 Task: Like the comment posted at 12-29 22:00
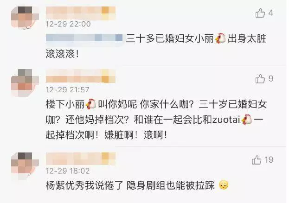click(260, 13)
